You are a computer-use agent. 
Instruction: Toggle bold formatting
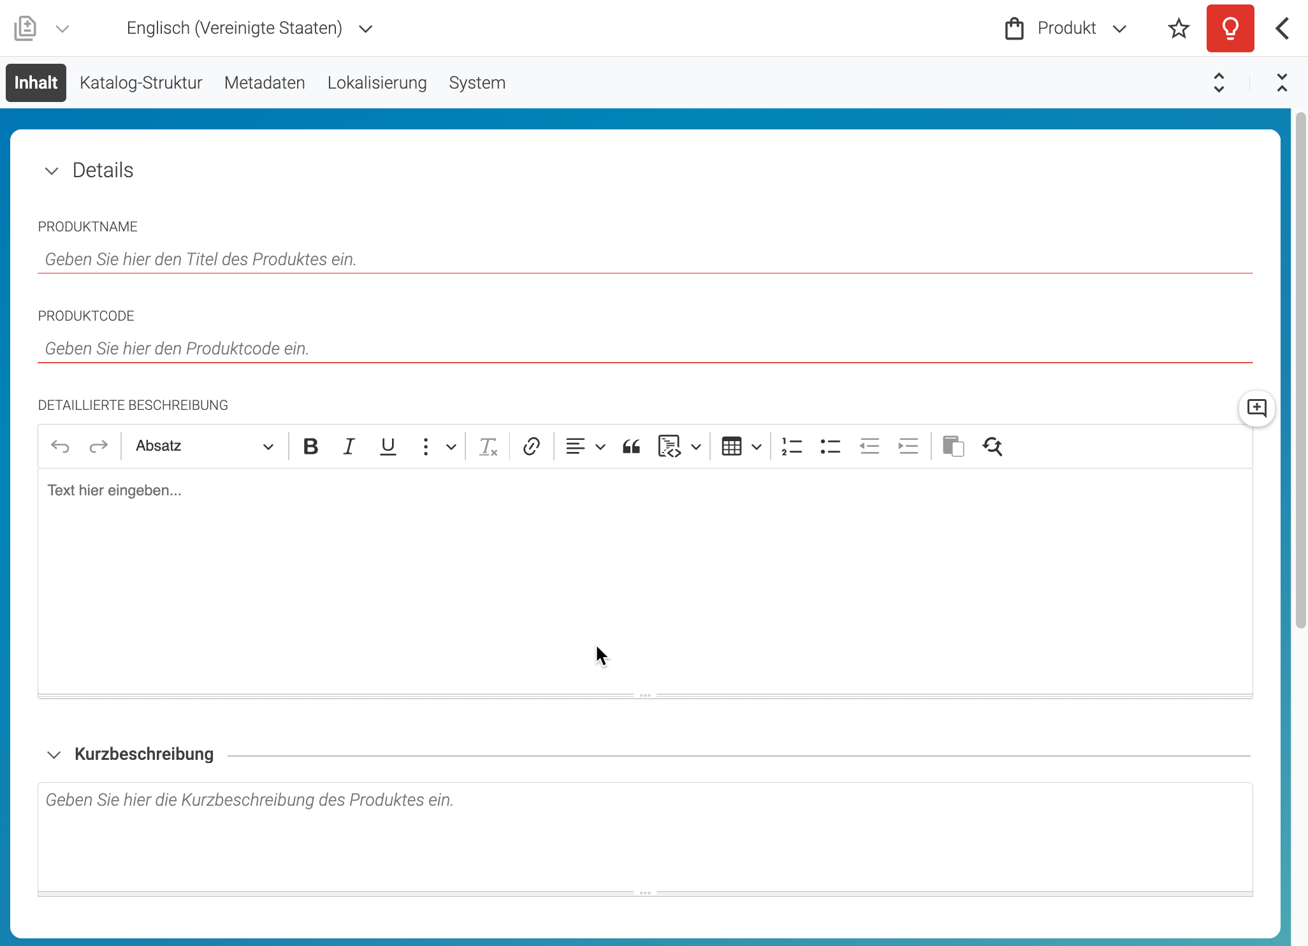click(x=310, y=446)
